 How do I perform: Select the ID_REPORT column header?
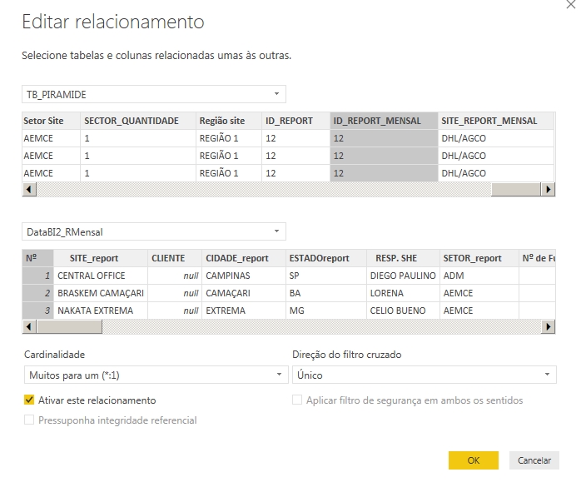pyautogui.click(x=296, y=121)
